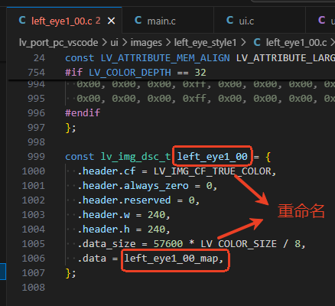Screen dimensions: 335x306
Task: Select the purple C icon on rightmost tab
Action: [321, 21]
